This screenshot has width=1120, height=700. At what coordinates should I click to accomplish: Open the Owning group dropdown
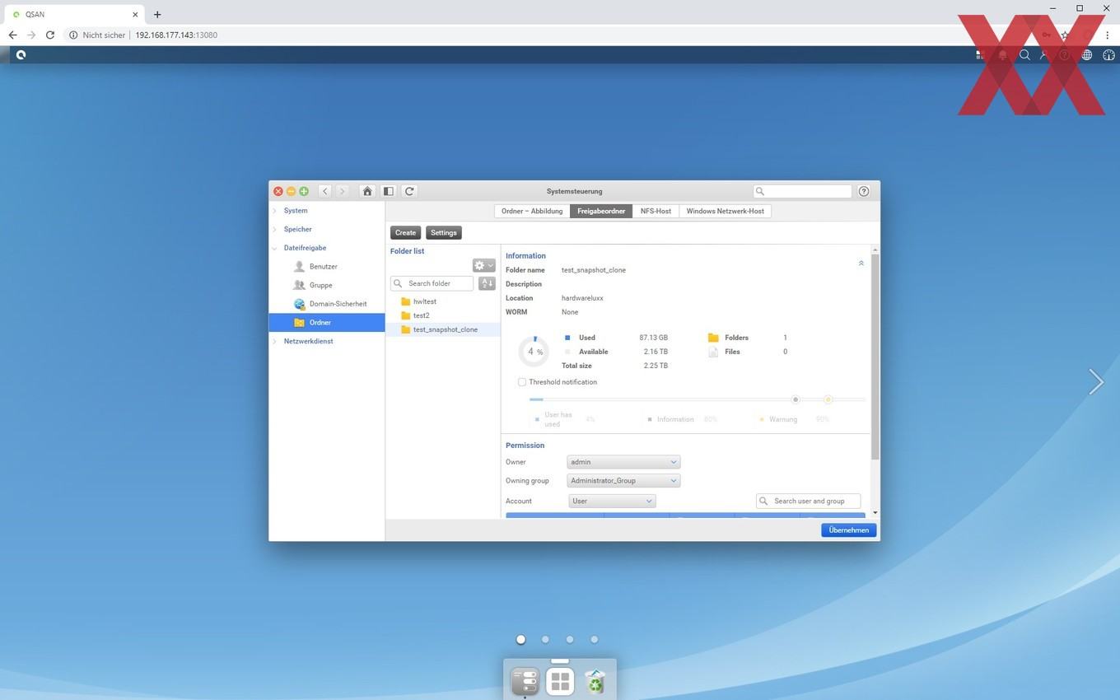(x=623, y=481)
